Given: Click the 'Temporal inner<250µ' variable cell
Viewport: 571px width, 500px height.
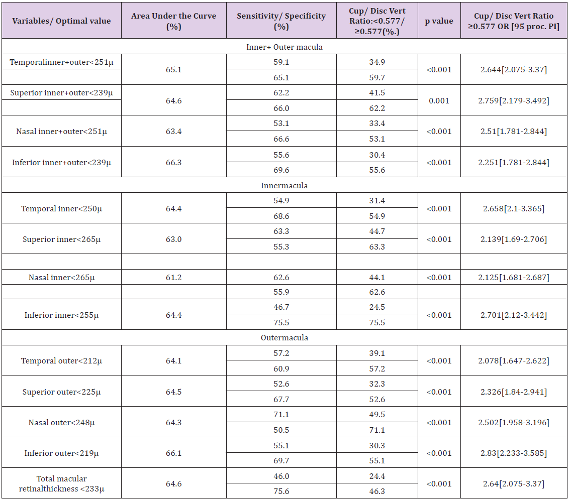Looking at the screenshot, I should pyautogui.click(x=61, y=208).
